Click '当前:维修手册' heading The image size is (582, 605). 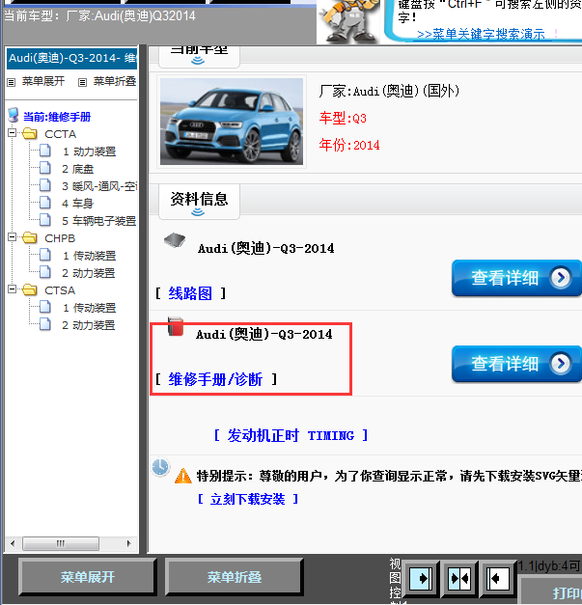(x=57, y=117)
